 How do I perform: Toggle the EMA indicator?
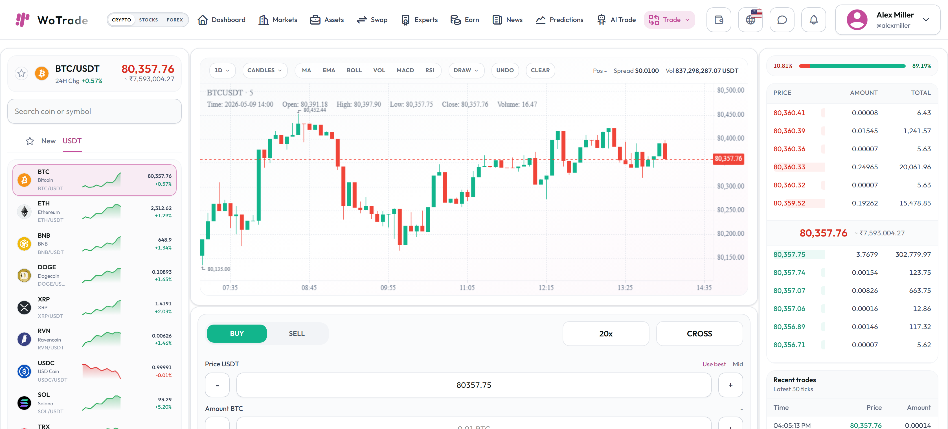pos(329,70)
